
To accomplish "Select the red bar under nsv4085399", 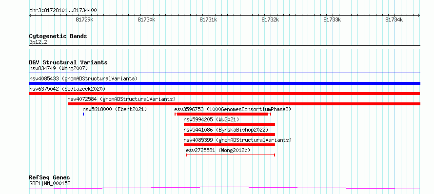I will coord(230,145).
